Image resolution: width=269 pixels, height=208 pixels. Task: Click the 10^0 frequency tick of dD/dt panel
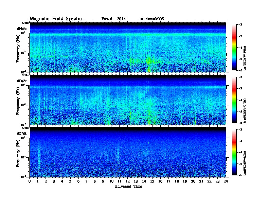click(22, 105)
